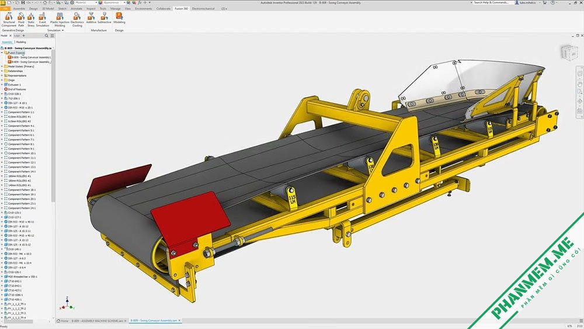584x329 pixels.
Task: Expand the Representations node
Action: click(2, 75)
